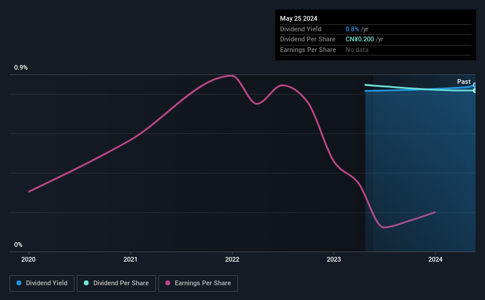Screen dimensions: 485x300
Task: Click the 2021 x-axis label
Action: pyautogui.click(x=131, y=259)
